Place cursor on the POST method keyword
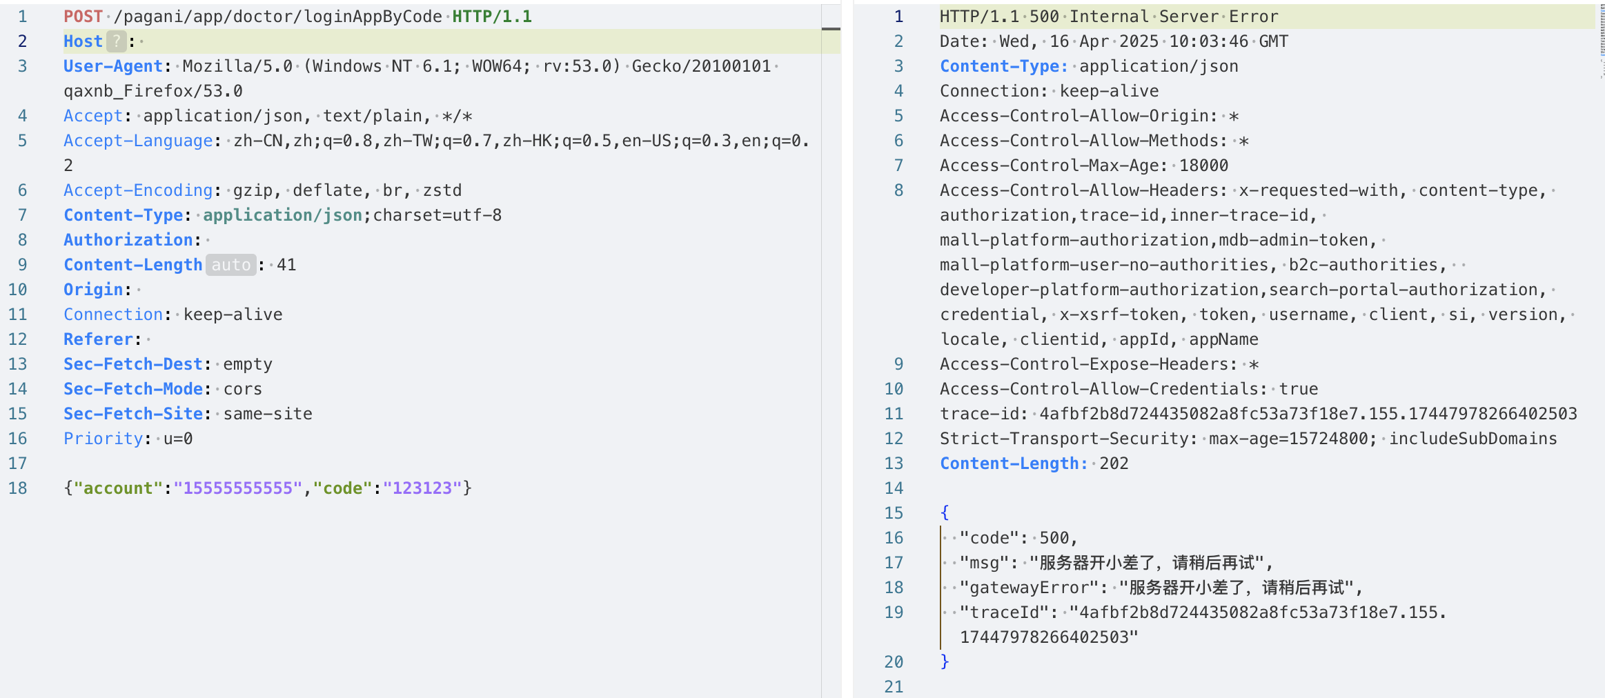 click(83, 17)
